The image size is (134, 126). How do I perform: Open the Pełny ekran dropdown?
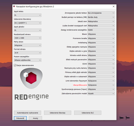pos(28,45)
